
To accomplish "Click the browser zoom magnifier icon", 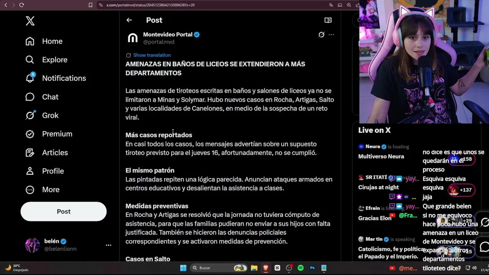I will click(349, 5).
